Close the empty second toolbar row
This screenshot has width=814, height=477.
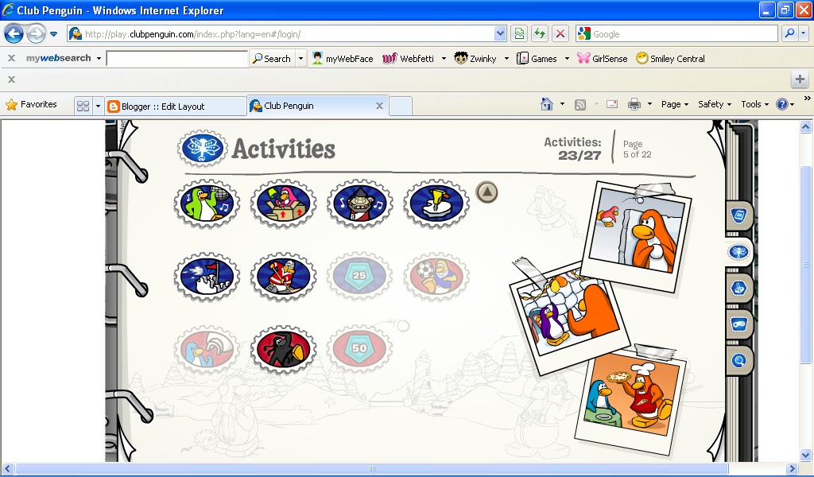click(11, 79)
